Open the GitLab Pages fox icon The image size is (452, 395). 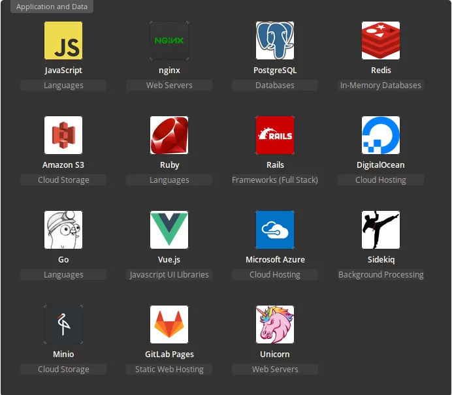[169, 324]
